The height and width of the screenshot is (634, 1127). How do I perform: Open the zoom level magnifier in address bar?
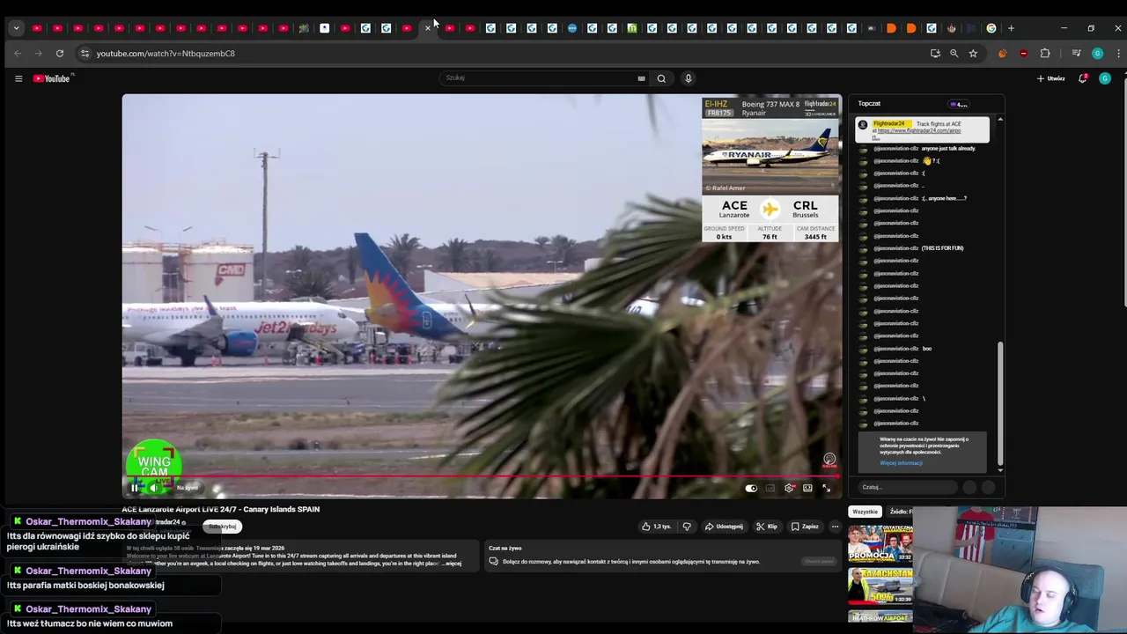pyautogui.click(x=954, y=54)
